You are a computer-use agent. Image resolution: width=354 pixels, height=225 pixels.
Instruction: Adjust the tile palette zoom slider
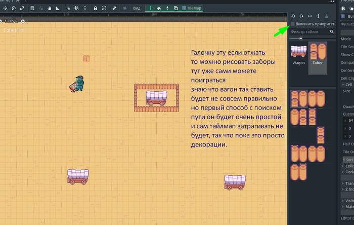point(301,39)
